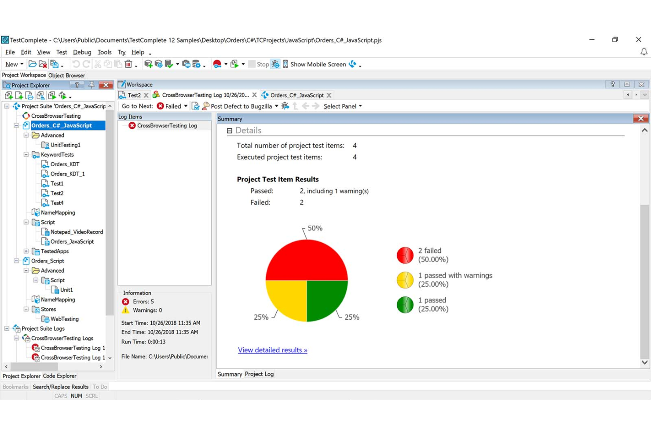Click the Run test play icon in toolbar
This screenshot has width=651, height=434.
pos(234,64)
